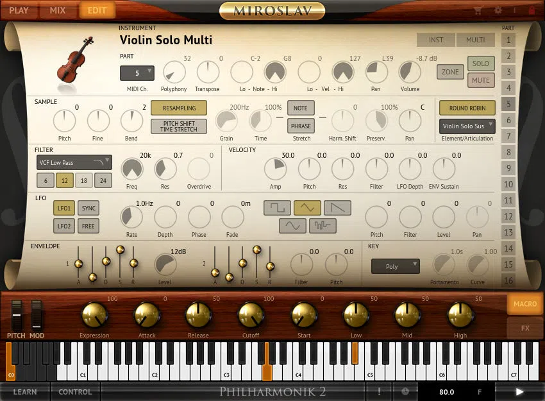The image size is (545, 401).
Task: Open the MACRO panel tab
Action: [x=525, y=304]
